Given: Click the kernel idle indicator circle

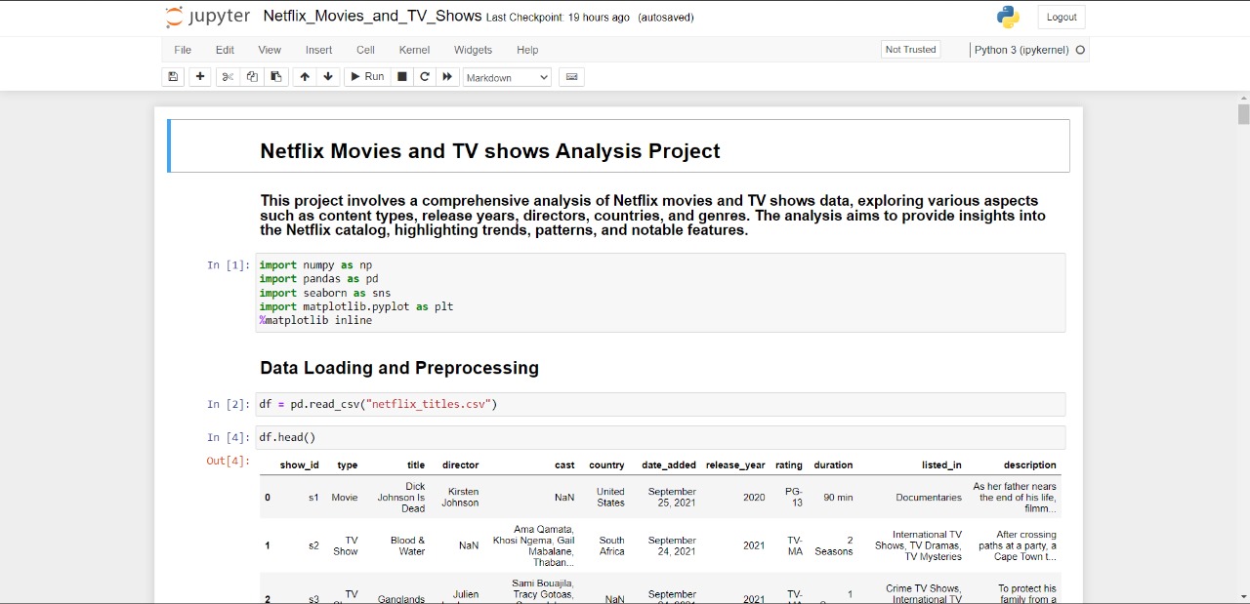Looking at the screenshot, I should tap(1080, 50).
